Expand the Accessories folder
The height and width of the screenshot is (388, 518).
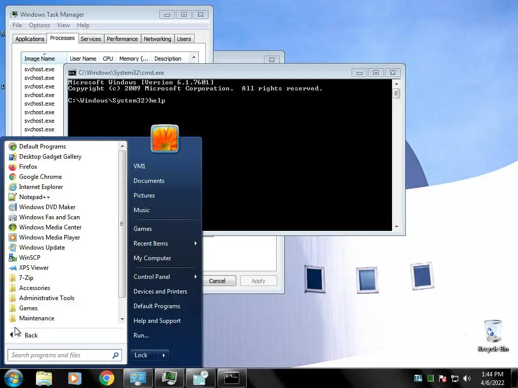click(35, 288)
